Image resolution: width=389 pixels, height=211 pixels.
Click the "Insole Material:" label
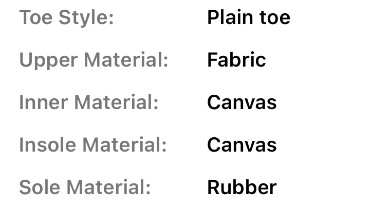(x=93, y=145)
